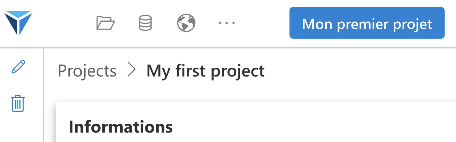
Task: Select the "My first project" breadcrumb
Action: pos(205,71)
